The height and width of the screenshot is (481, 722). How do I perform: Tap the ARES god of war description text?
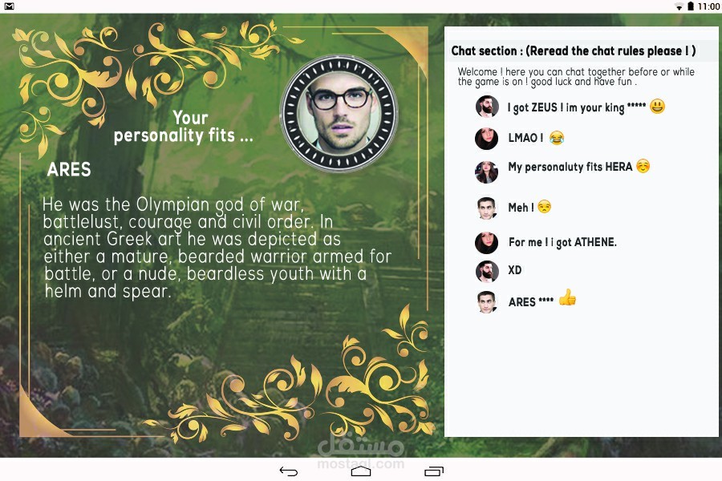tap(217, 248)
